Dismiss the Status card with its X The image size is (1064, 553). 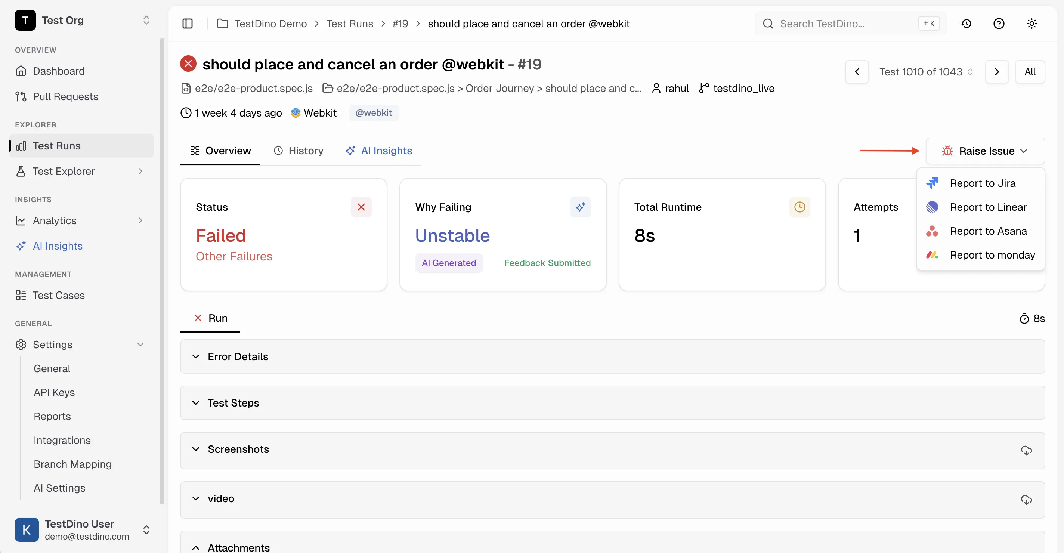coord(361,207)
